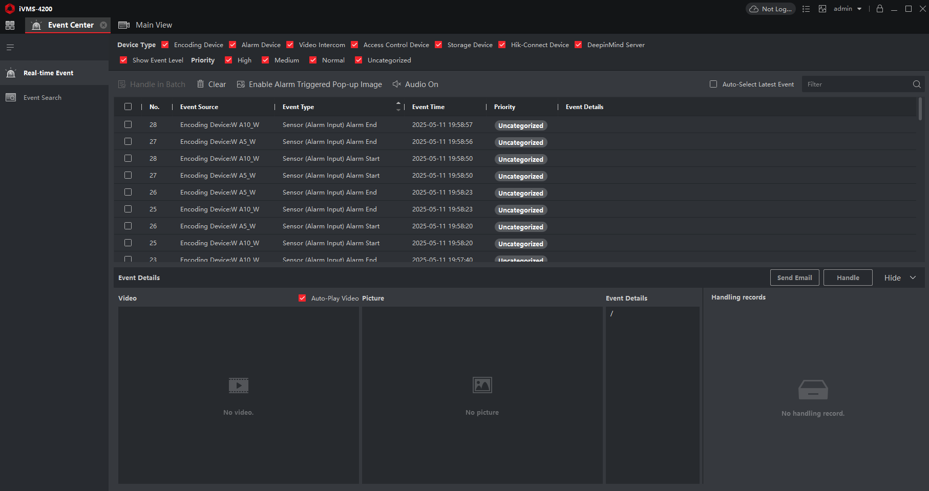Toggle Audio On speaker icon

[x=396, y=84]
